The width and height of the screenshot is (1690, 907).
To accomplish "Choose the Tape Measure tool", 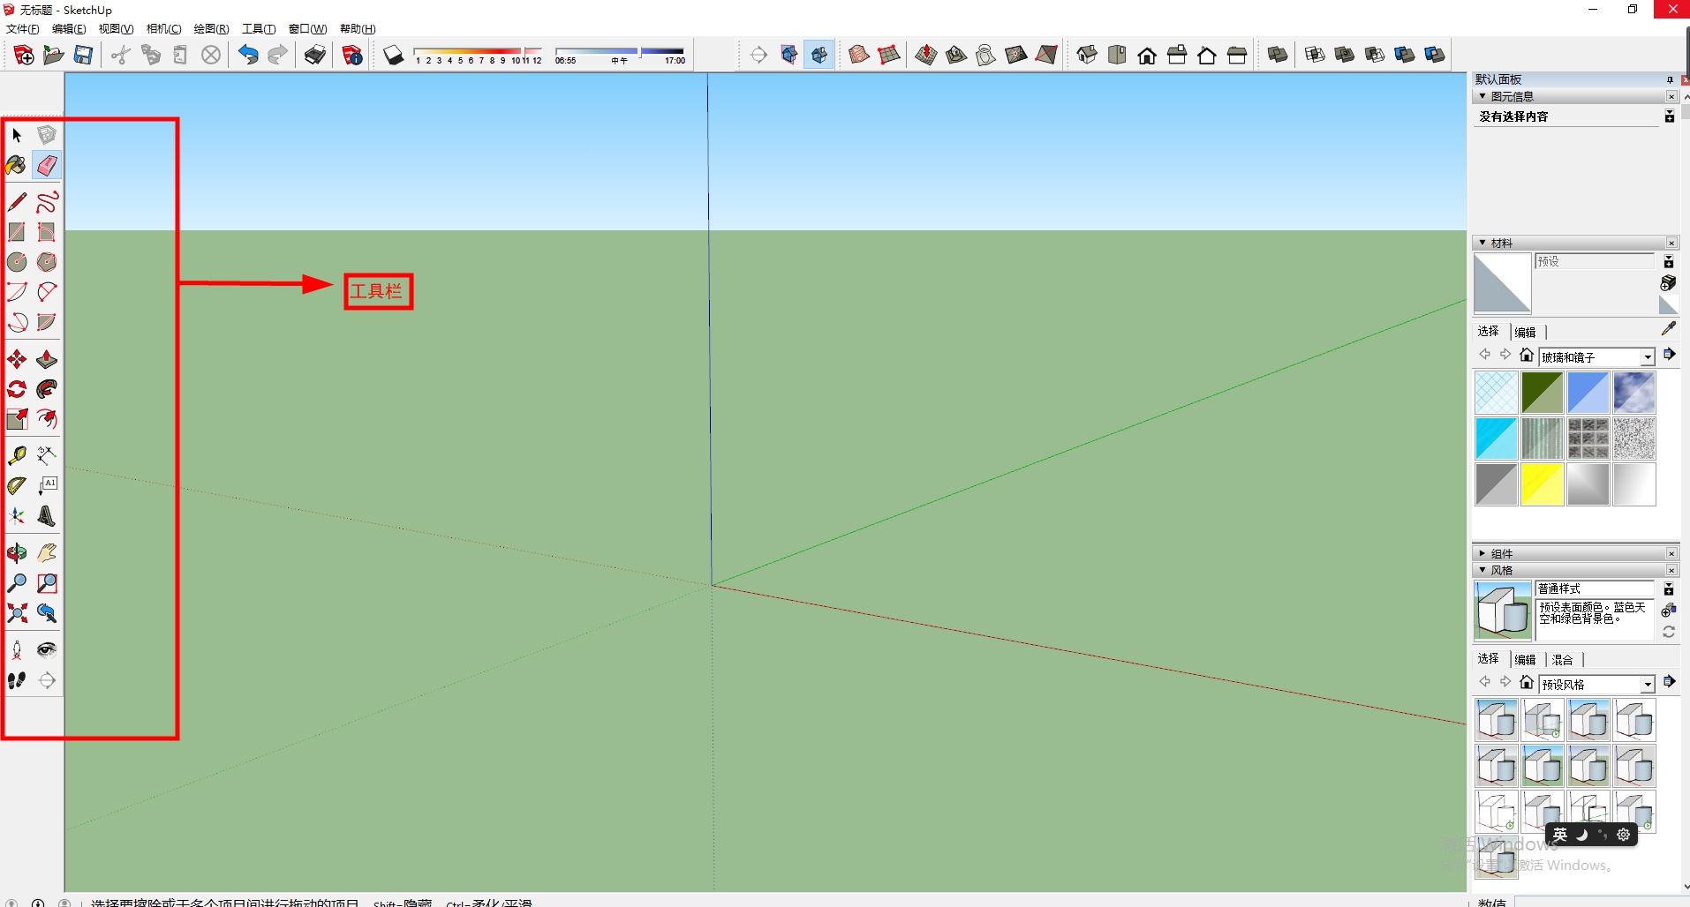I will coord(17,455).
